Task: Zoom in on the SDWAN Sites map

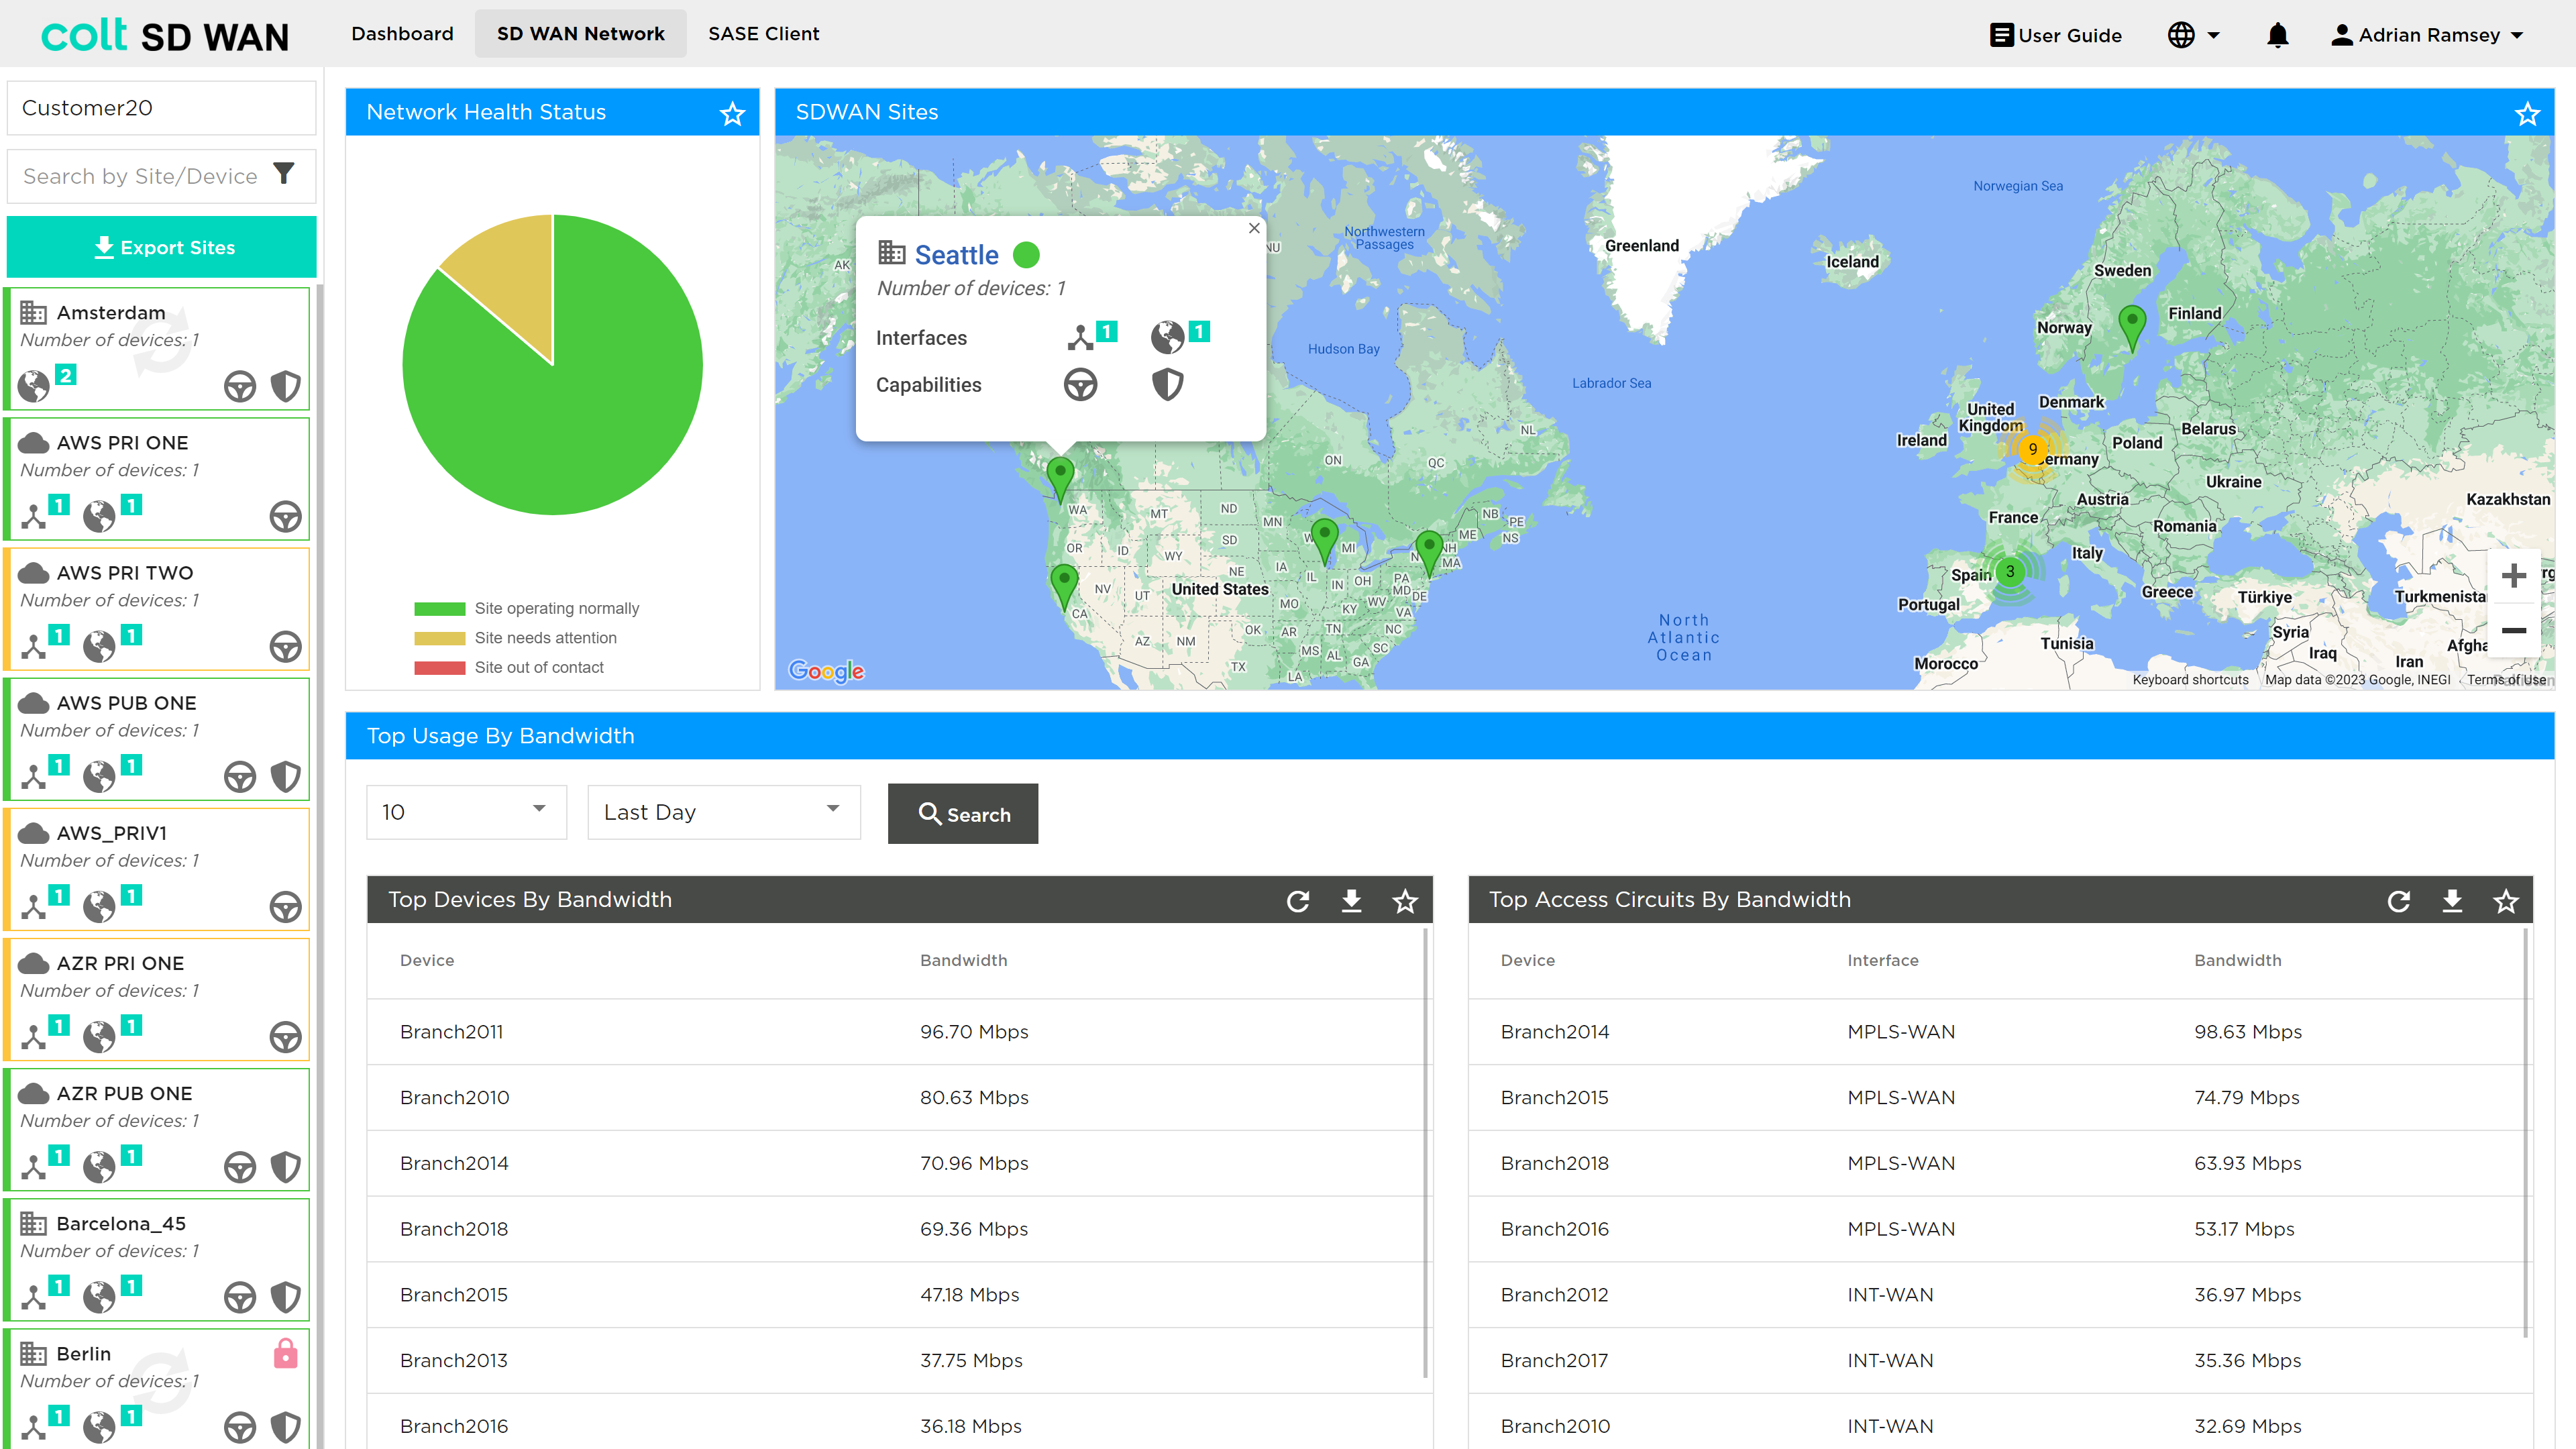Action: coord(2513,576)
